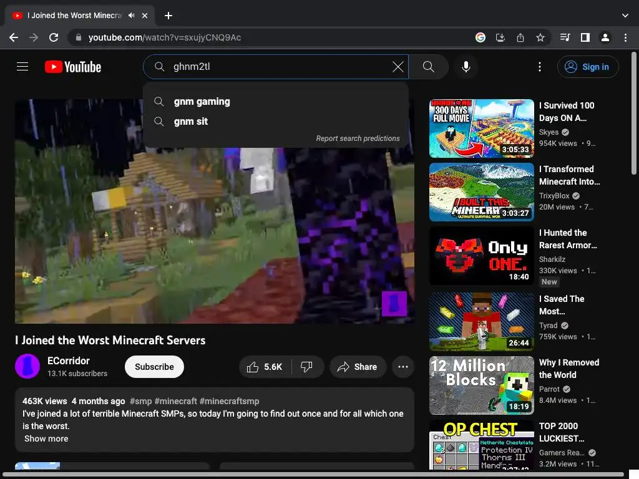This screenshot has width=639, height=479.
Task: Open the 'OP CHEST' video thumbnail
Action: pyautogui.click(x=482, y=445)
